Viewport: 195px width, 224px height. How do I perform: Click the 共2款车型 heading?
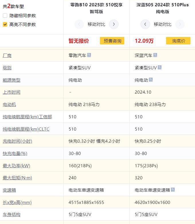13,6
